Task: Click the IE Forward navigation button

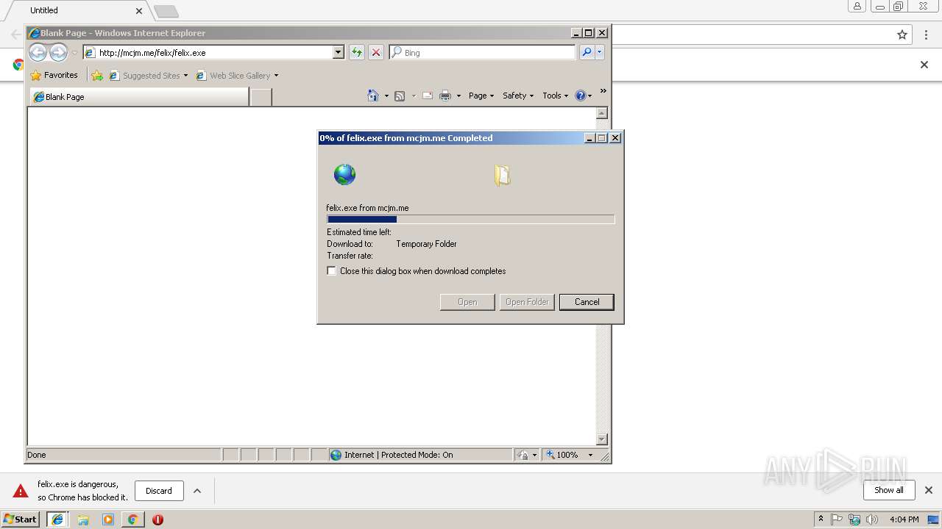Action: 58,52
